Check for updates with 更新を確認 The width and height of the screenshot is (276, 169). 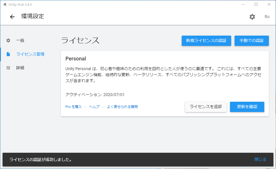pyautogui.click(x=247, y=107)
